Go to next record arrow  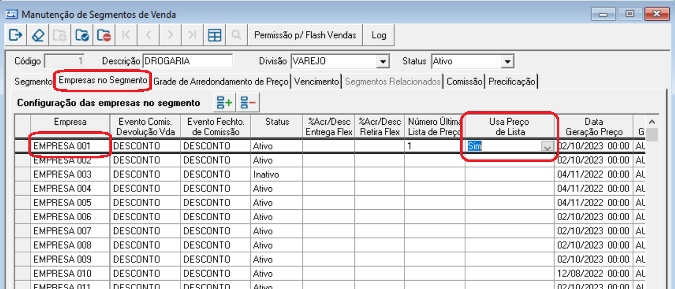click(170, 35)
